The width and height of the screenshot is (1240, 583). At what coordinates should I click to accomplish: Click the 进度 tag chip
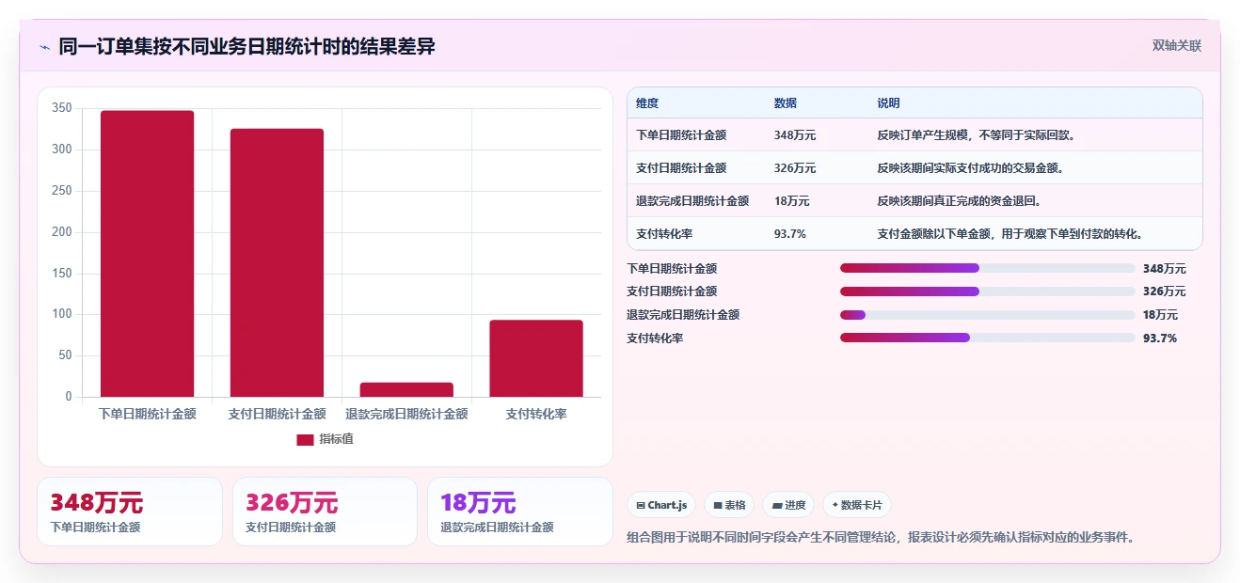point(788,505)
